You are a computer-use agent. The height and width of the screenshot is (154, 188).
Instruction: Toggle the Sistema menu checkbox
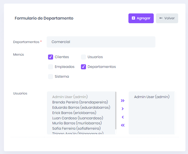click(51, 77)
